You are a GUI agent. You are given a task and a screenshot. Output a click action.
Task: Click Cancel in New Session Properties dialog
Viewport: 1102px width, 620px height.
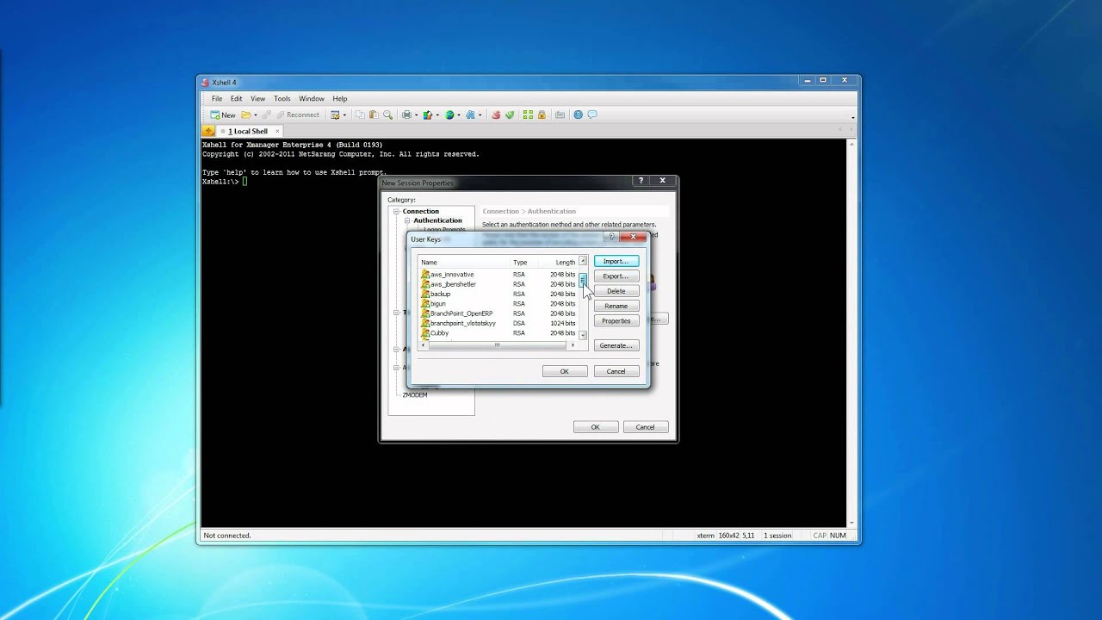tap(646, 427)
